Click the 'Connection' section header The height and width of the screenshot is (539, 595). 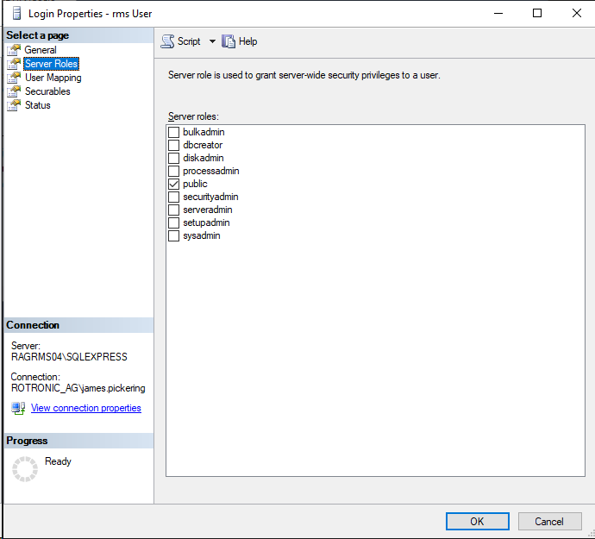33,325
